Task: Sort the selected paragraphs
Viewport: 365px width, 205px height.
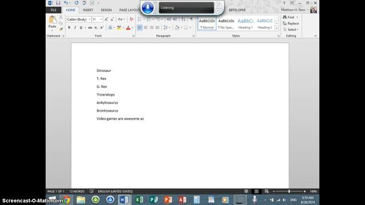Action: [184, 19]
